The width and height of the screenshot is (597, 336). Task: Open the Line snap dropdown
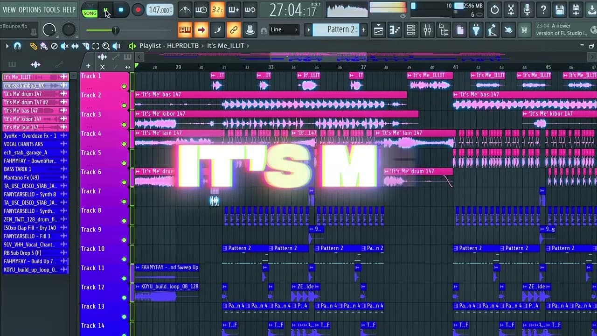tap(284, 30)
